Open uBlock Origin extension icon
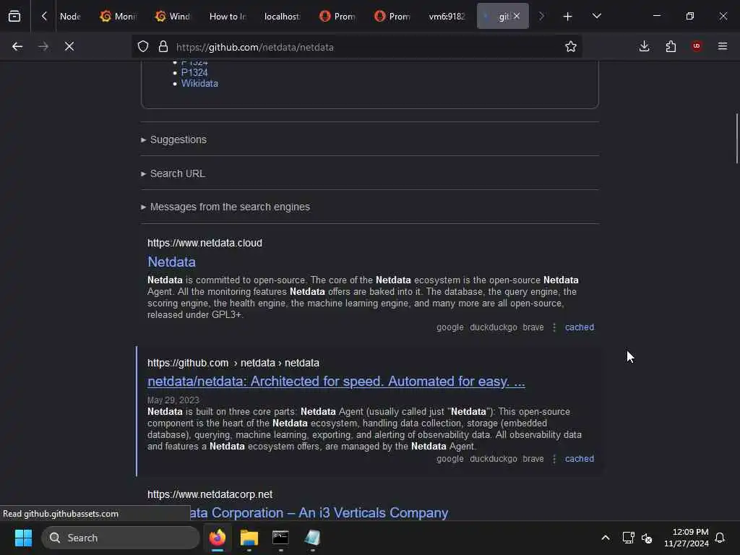The height and width of the screenshot is (555, 740). (x=697, y=46)
